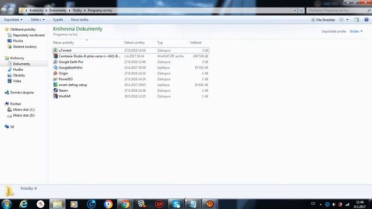This screenshot has width=372, height=209.
Task: Open Místní disk (D:)
Action: pyautogui.click(x=24, y=116)
